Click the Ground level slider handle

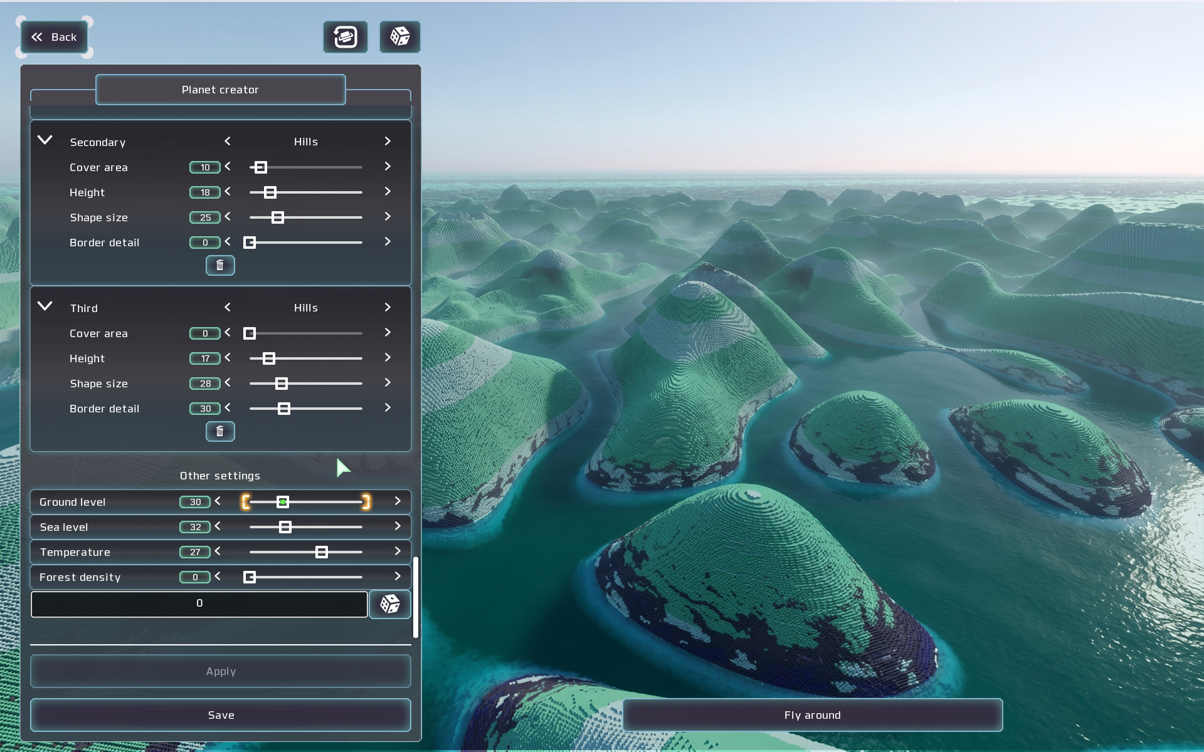coord(283,502)
